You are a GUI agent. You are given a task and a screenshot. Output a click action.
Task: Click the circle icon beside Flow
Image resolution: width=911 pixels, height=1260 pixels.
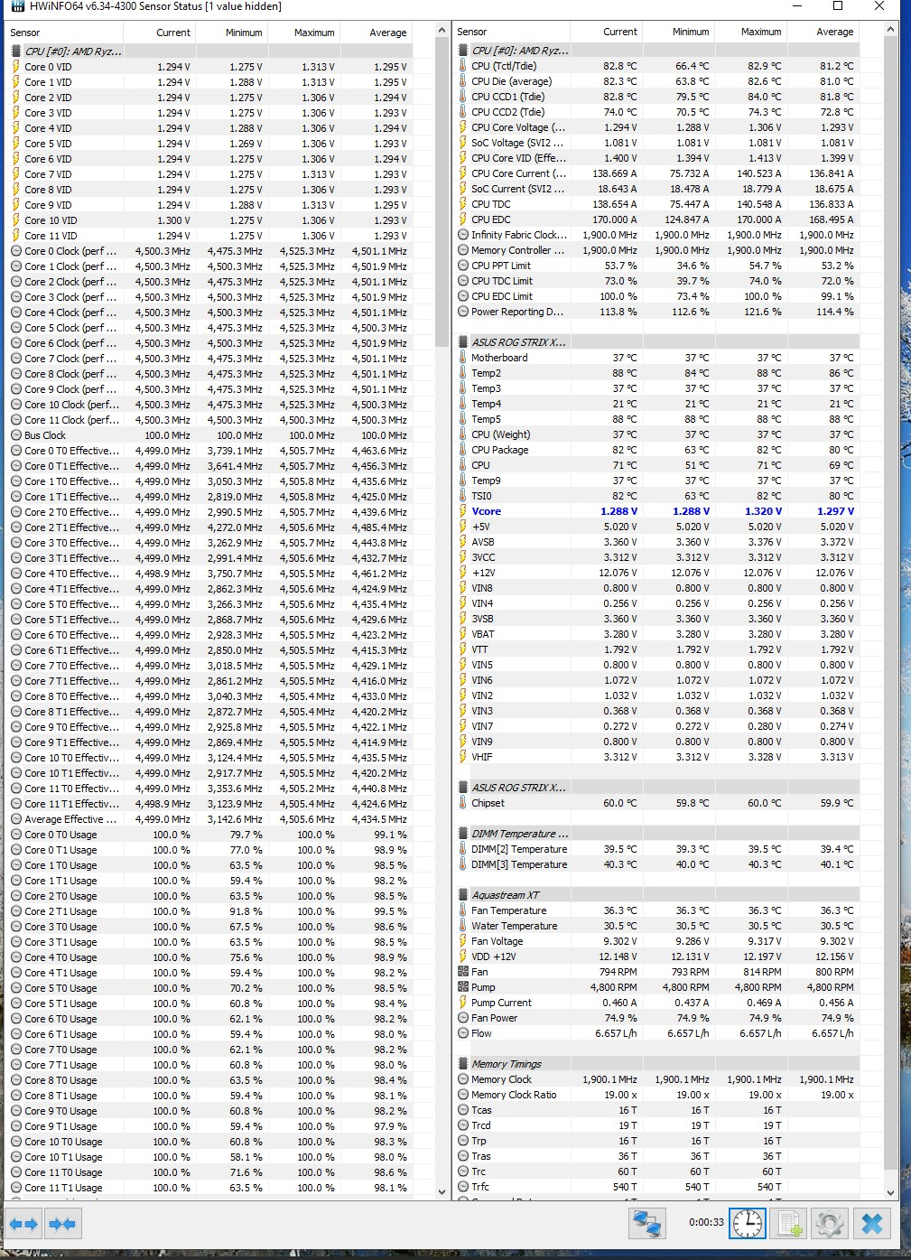click(x=463, y=1033)
